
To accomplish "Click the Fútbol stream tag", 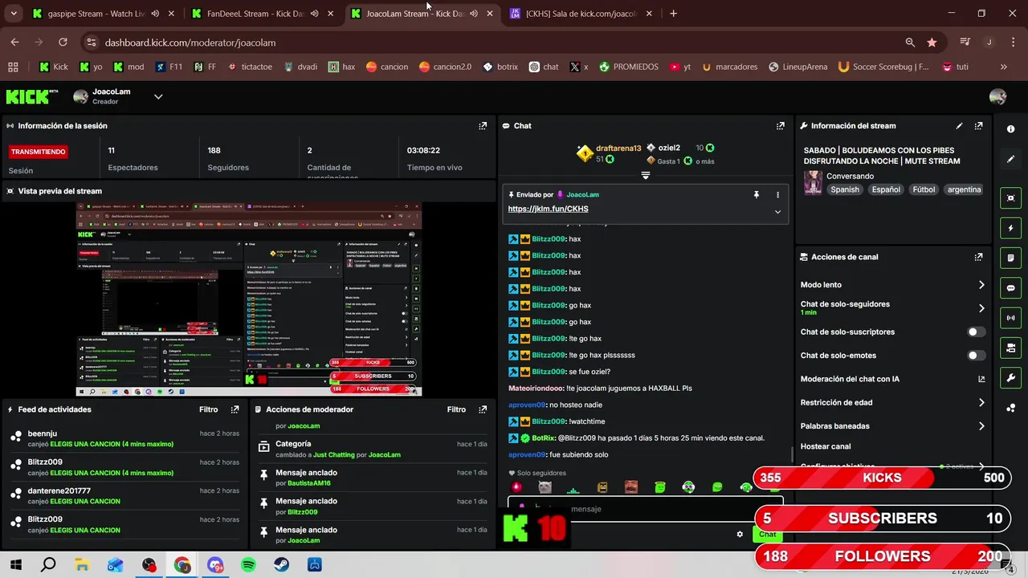I will [924, 189].
